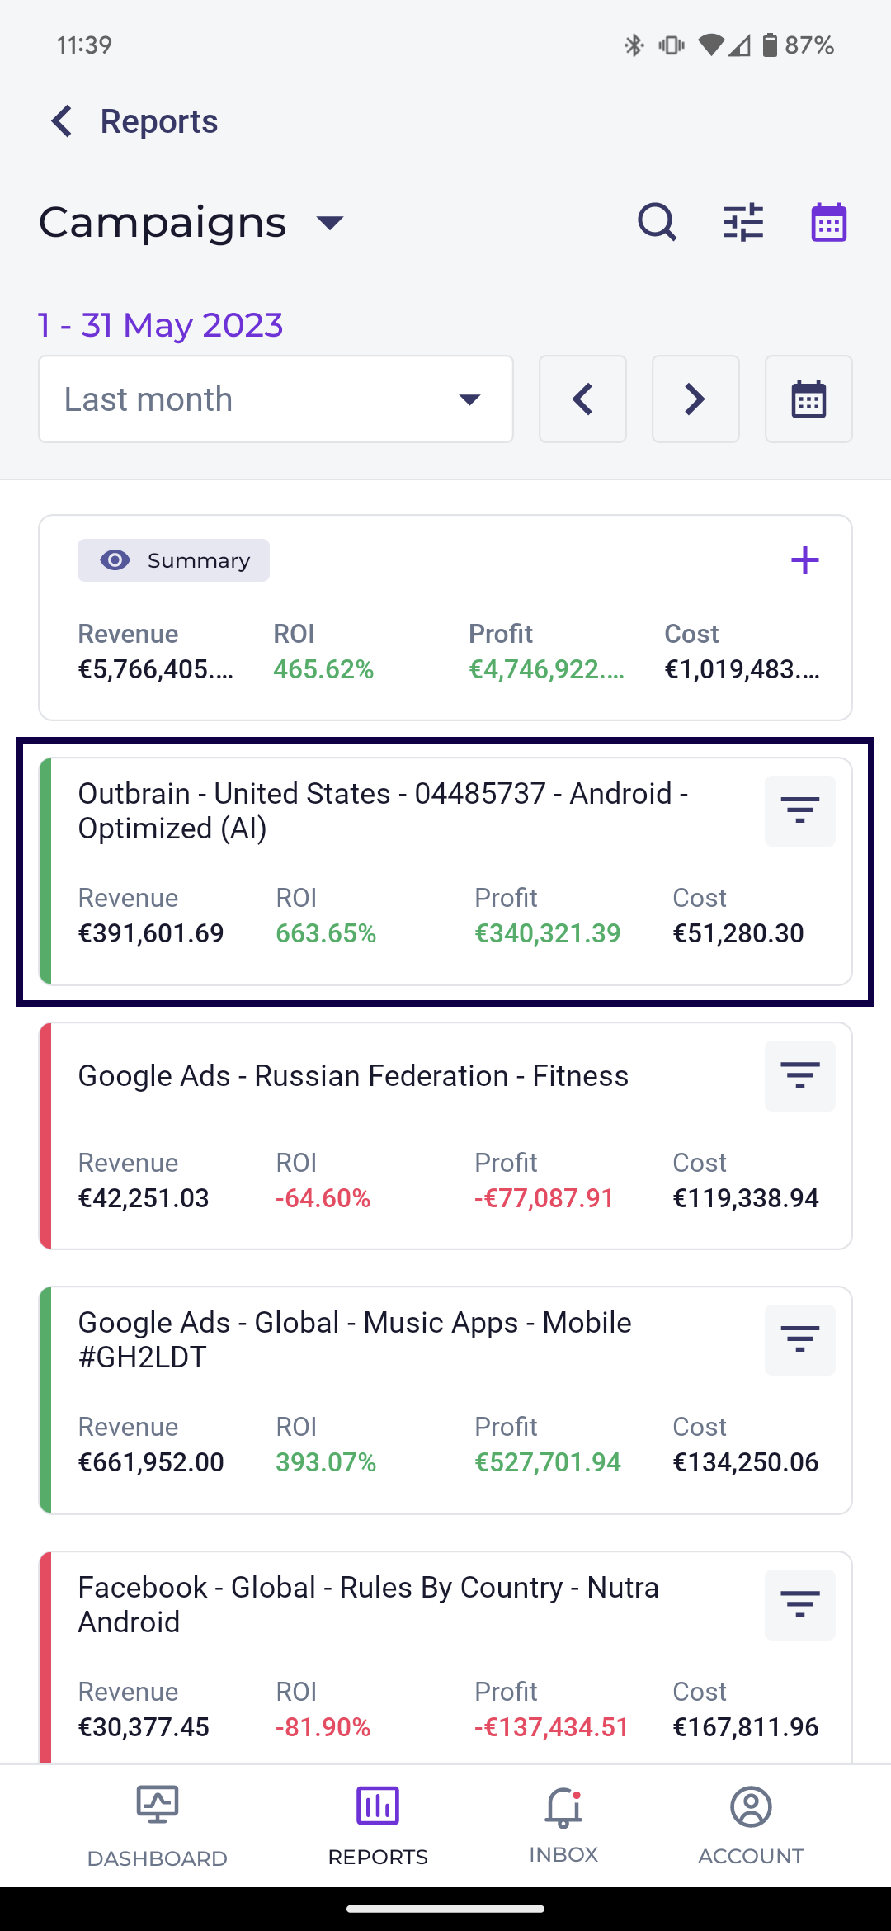The image size is (891, 1931).
Task: Toggle the Summary visibility eye chip
Action: pyautogui.click(x=174, y=560)
